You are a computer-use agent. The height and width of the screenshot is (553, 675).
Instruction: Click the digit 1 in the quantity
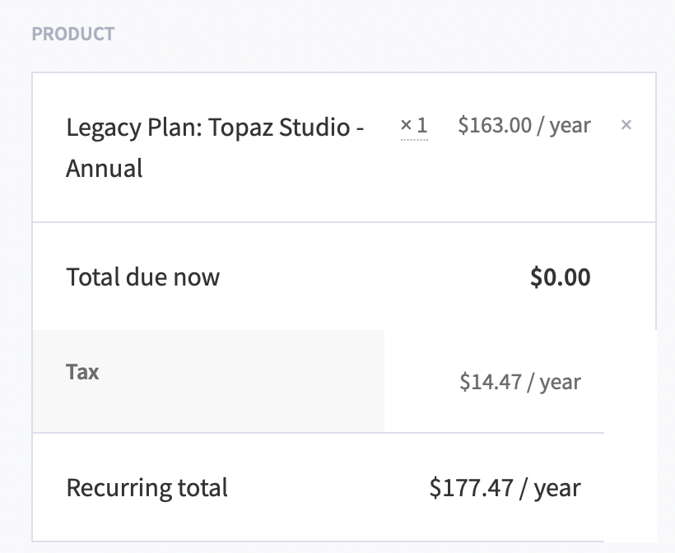pyautogui.click(x=422, y=126)
